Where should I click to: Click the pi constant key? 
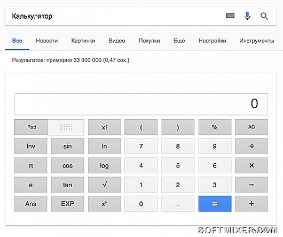tap(30, 165)
